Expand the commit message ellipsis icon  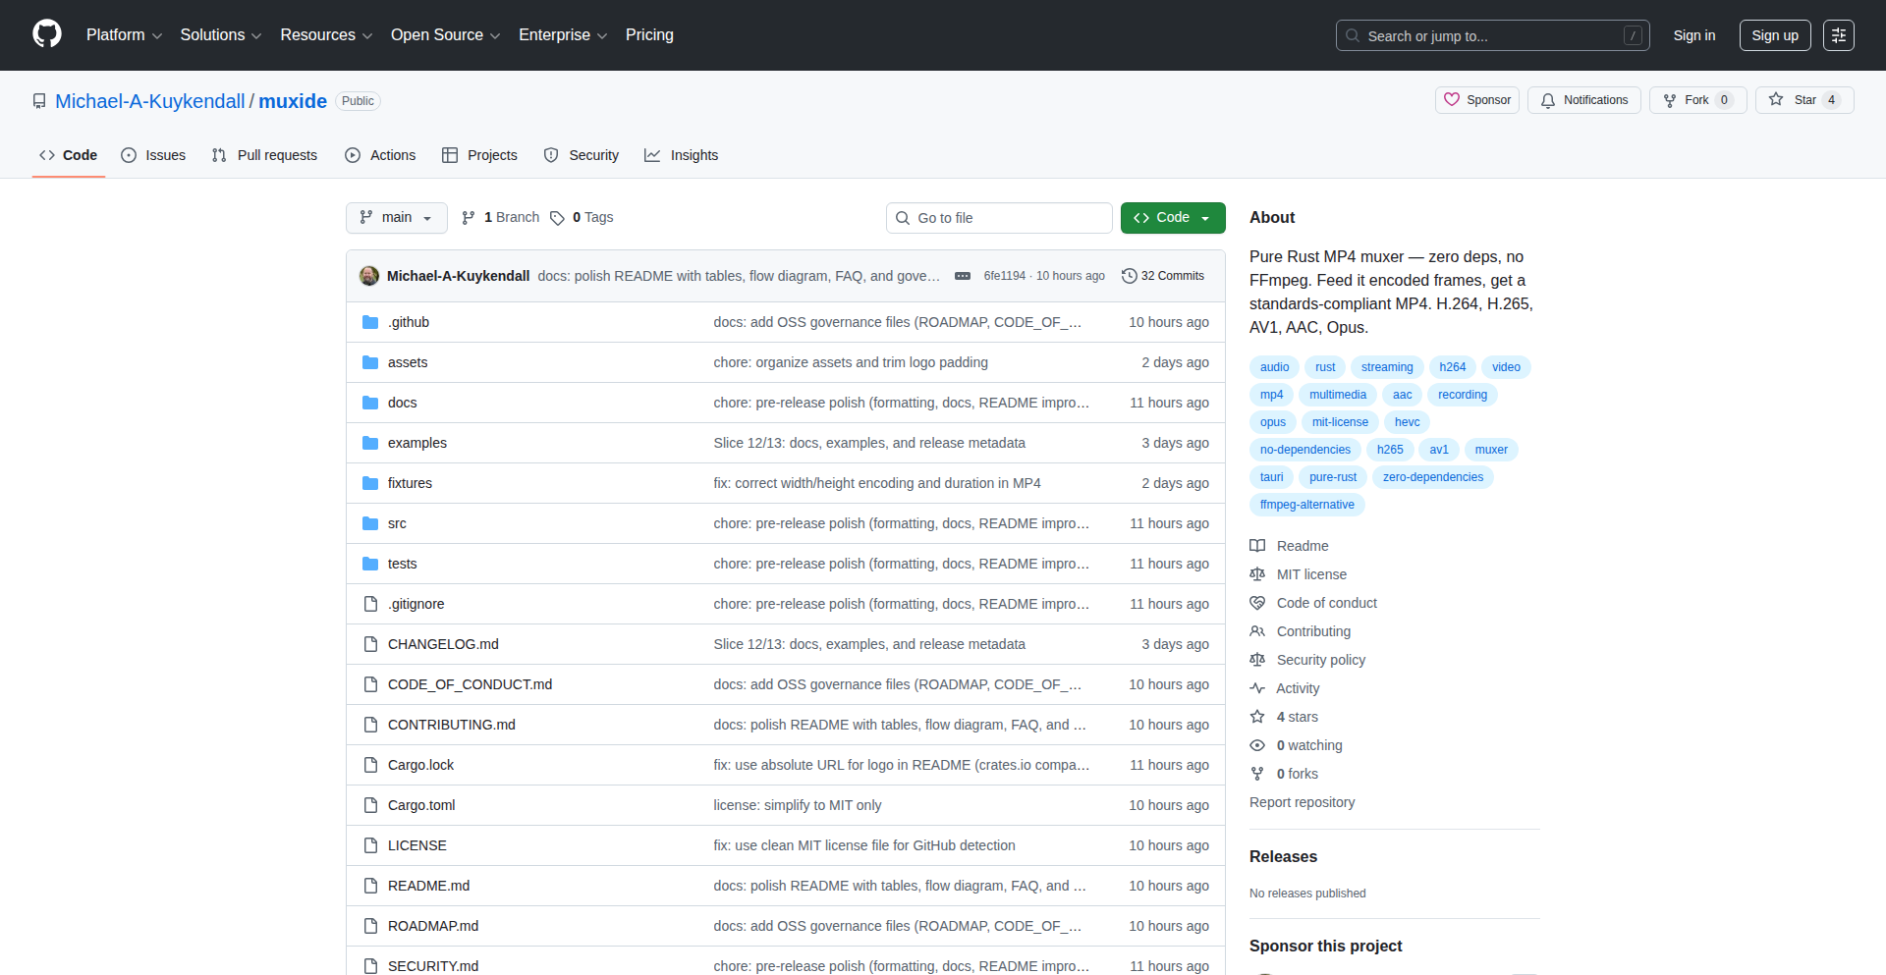tap(963, 276)
